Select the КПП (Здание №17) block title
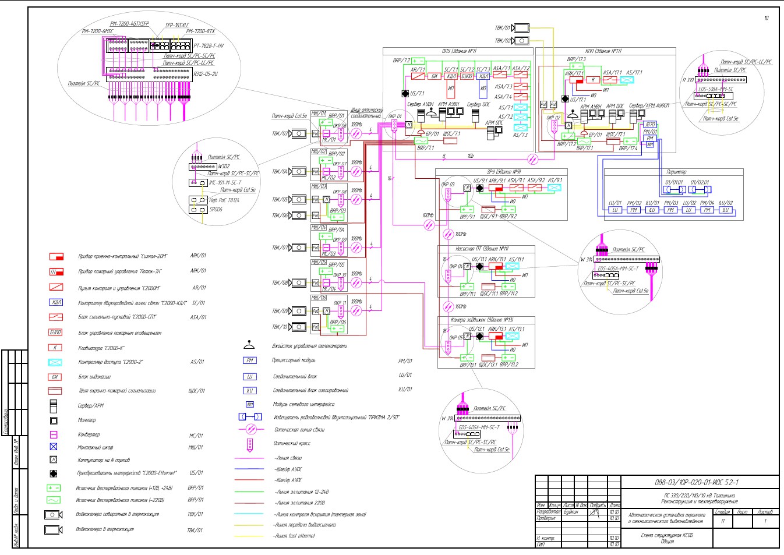Screen dimensions: 784x555 (603, 51)
